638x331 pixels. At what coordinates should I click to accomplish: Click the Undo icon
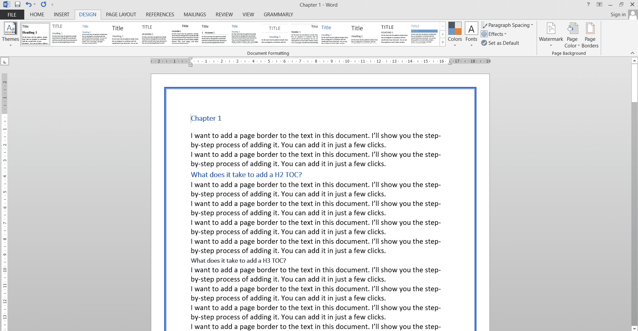(x=28, y=4)
